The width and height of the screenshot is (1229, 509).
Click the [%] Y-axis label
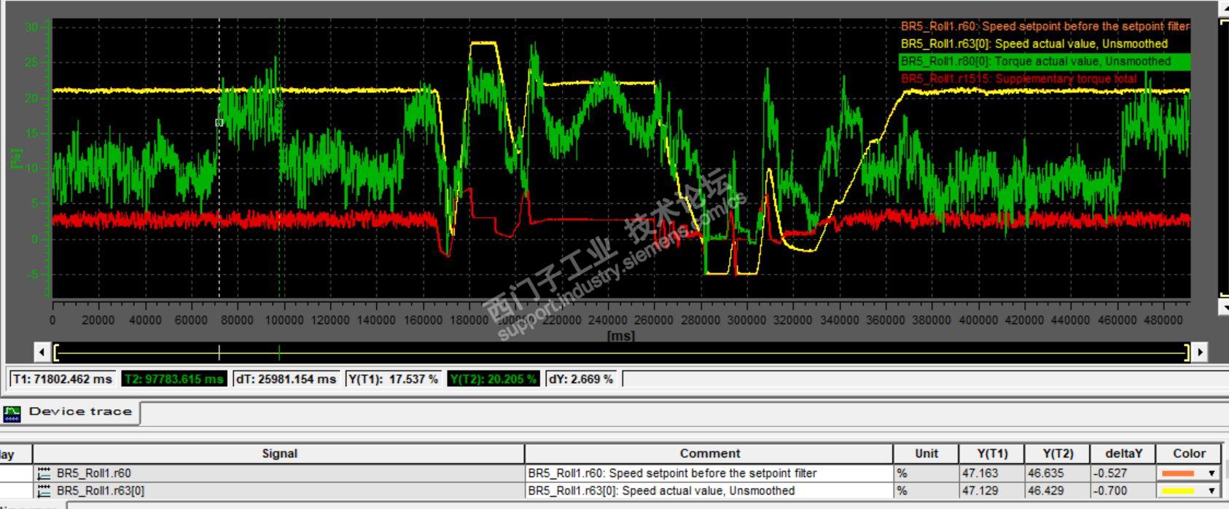tap(16, 158)
